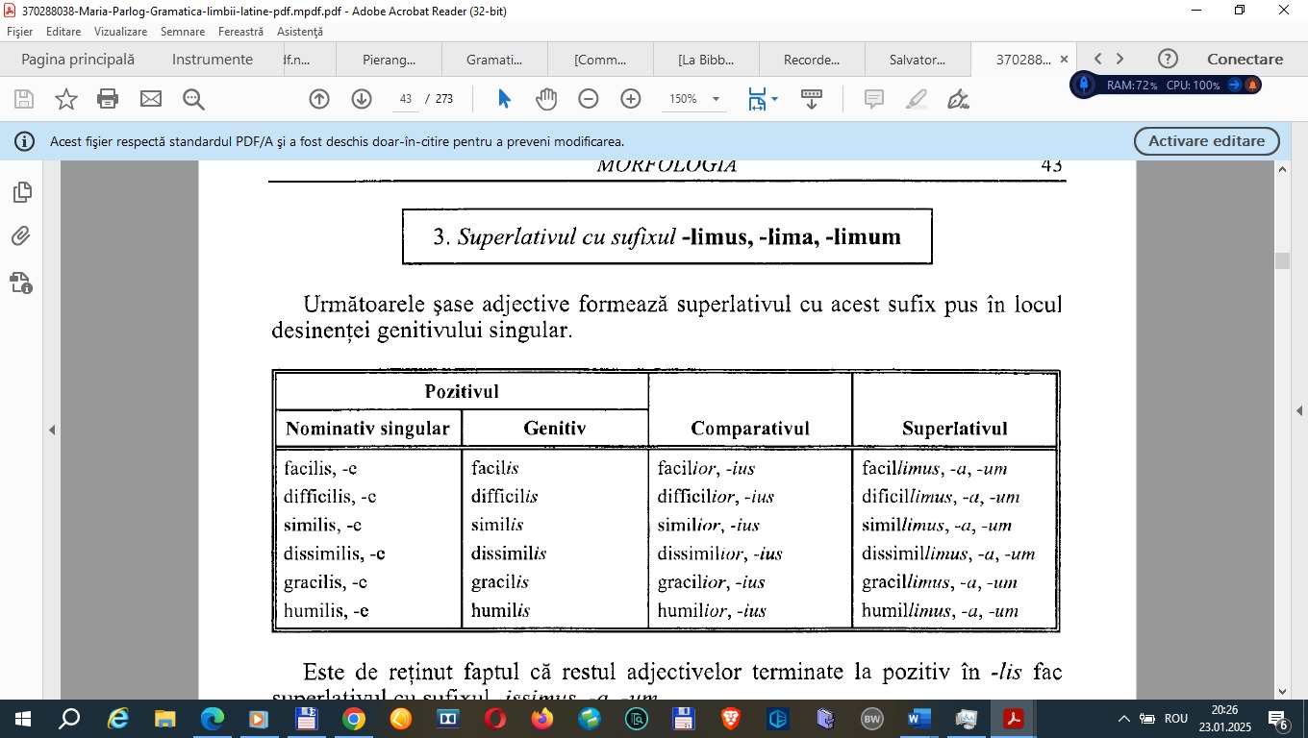Click the info icon in the PDF/A bar
Screen dimensions: 1308x738
point(24,142)
